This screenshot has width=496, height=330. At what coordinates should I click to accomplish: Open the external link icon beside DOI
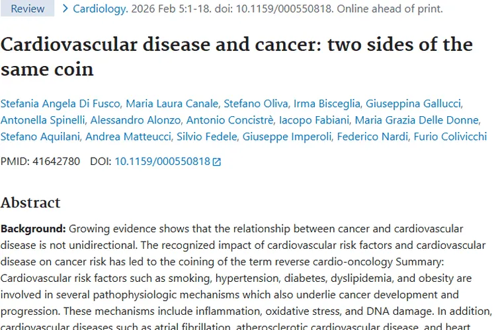point(217,162)
